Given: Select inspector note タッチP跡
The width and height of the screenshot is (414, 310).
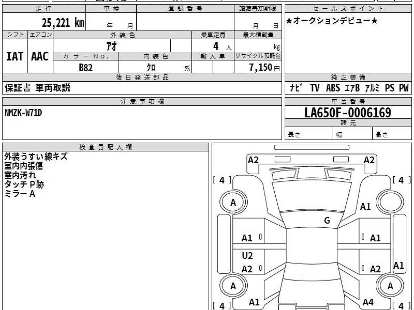Looking at the screenshot, I should [24, 185].
